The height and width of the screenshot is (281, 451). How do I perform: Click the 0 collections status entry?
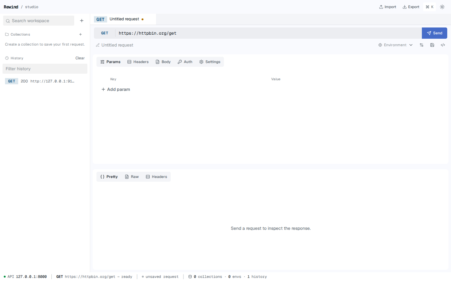205,277
